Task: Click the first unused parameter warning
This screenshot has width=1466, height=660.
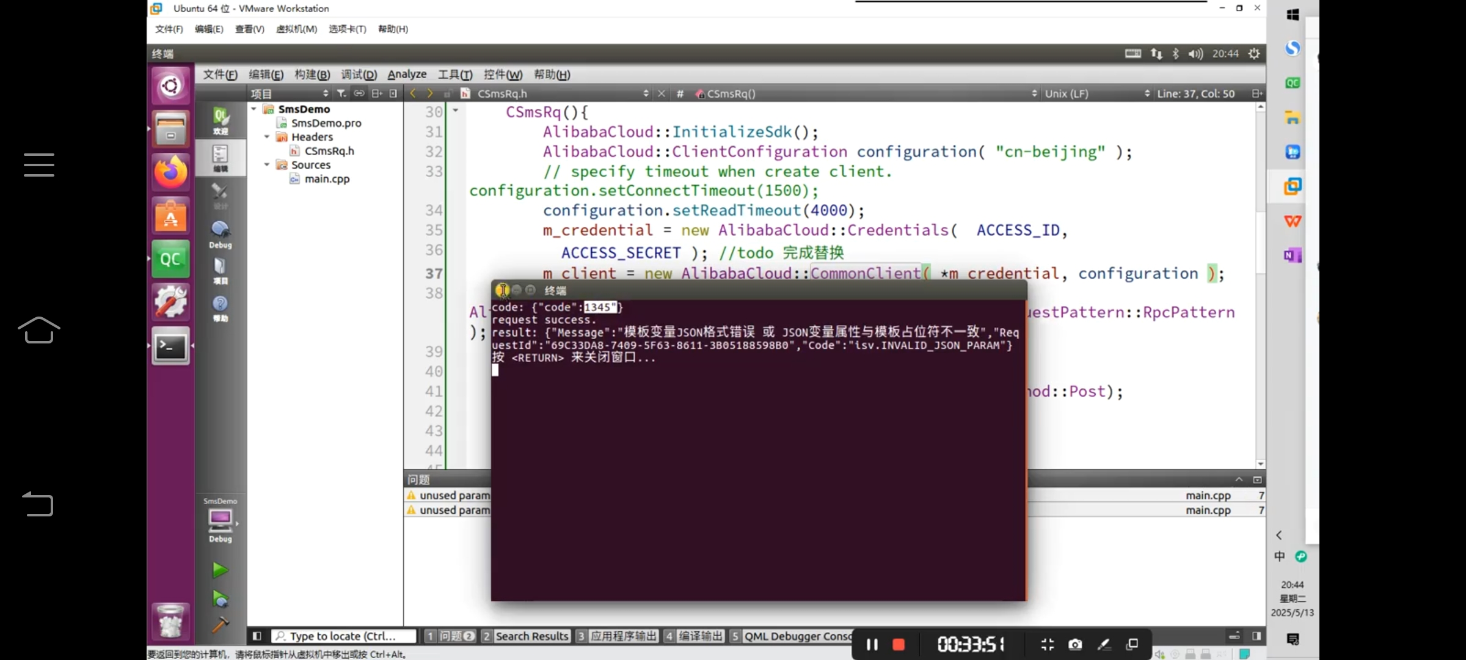Action: (448, 496)
